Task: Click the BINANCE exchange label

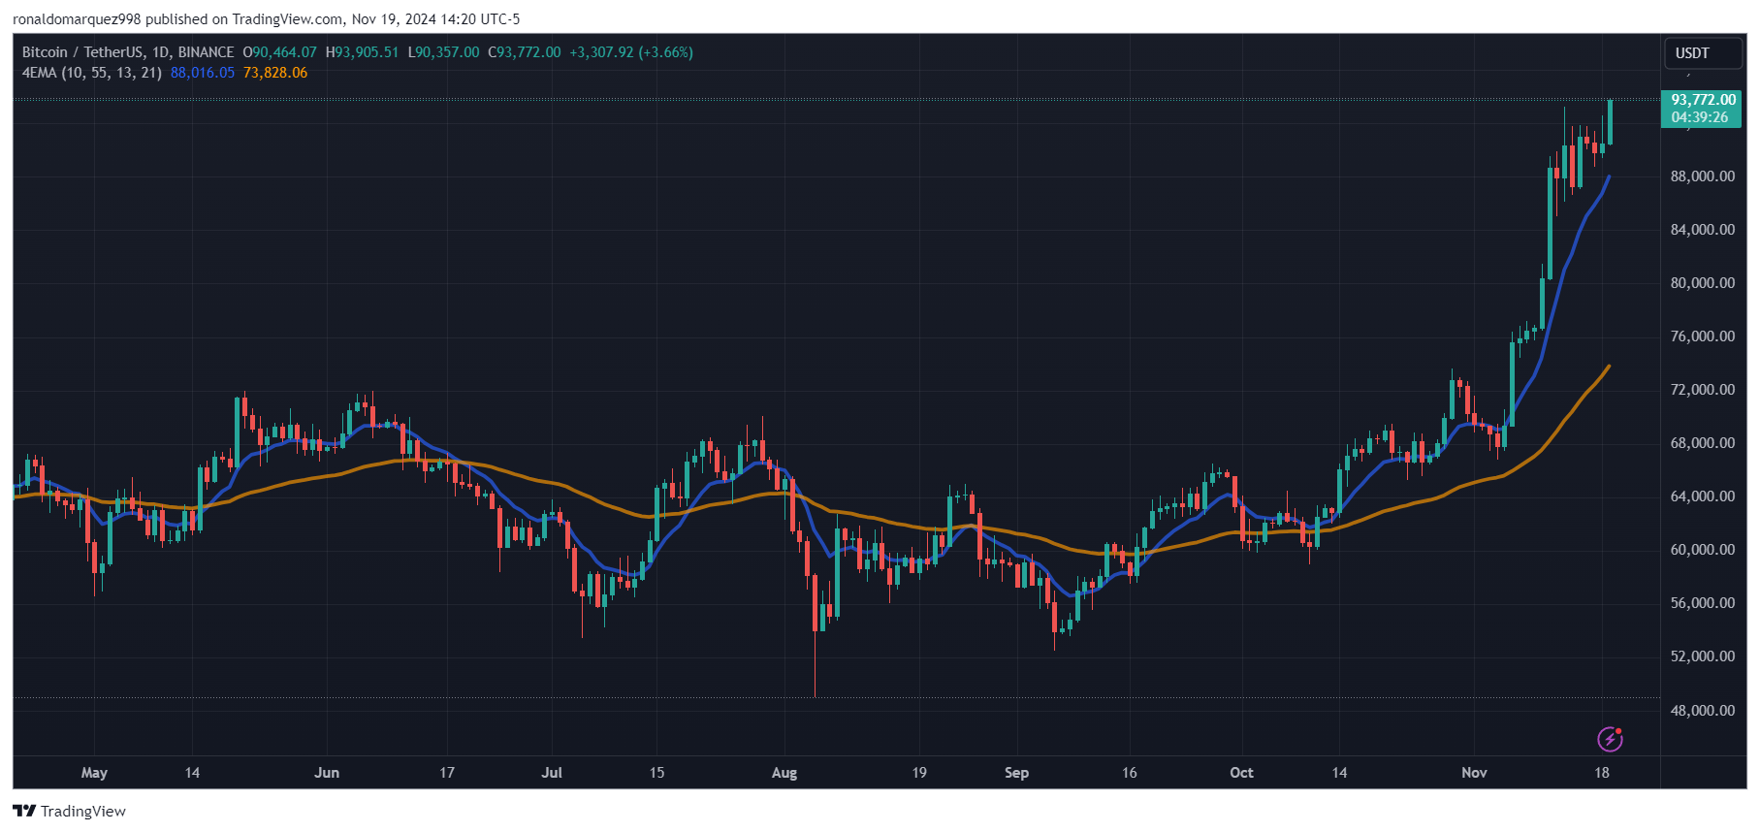Action: tap(206, 52)
